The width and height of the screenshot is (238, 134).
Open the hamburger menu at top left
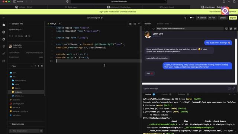pyautogui.click(x=3, y=18)
